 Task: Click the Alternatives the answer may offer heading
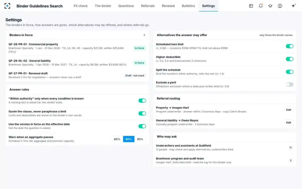point(182,35)
